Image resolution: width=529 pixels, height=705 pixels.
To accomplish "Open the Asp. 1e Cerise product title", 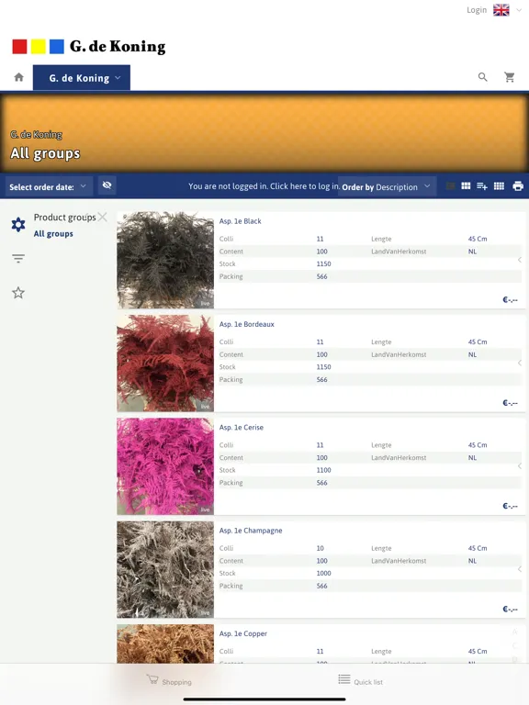I will (x=242, y=427).
